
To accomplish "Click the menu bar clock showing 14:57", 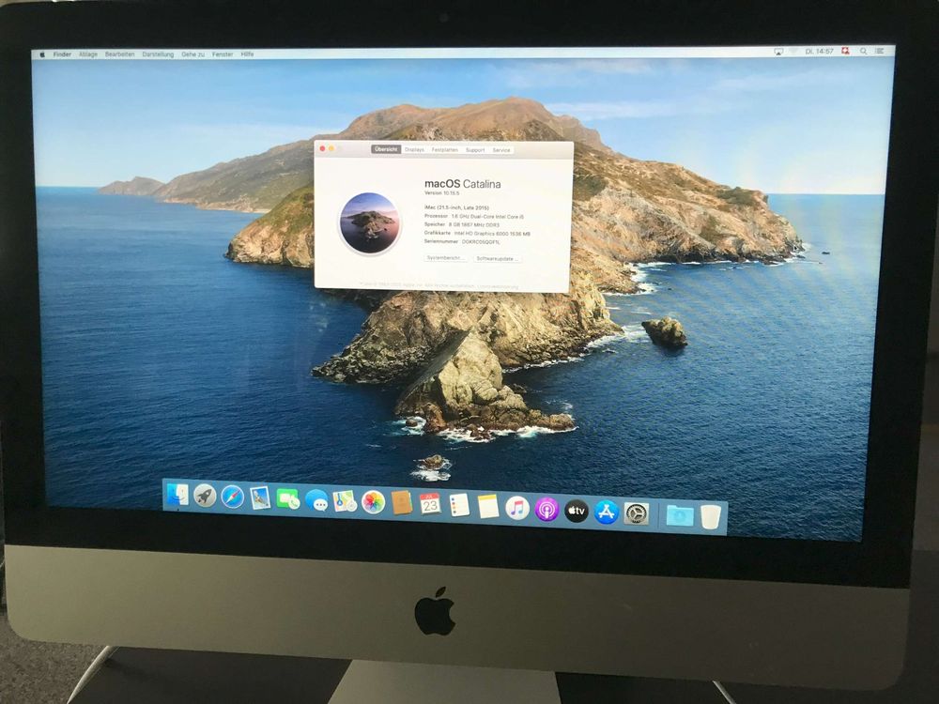I will pyautogui.click(x=819, y=52).
